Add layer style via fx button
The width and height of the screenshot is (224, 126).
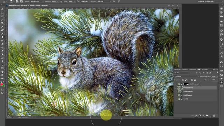click(x=196, y=115)
